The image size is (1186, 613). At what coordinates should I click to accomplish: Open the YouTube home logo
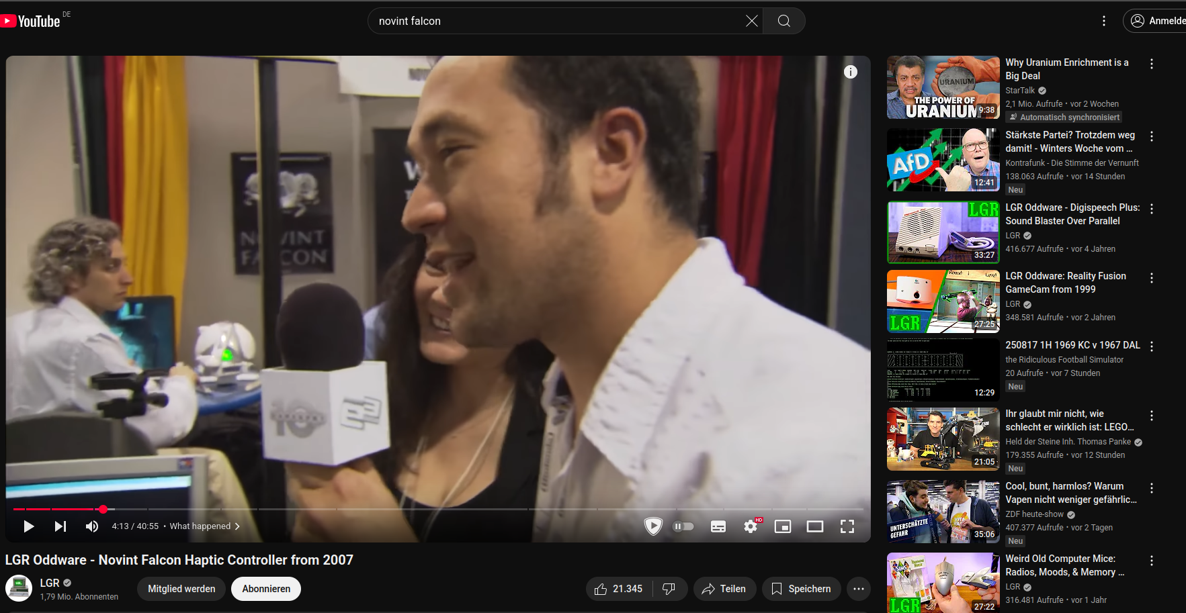(x=31, y=21)
